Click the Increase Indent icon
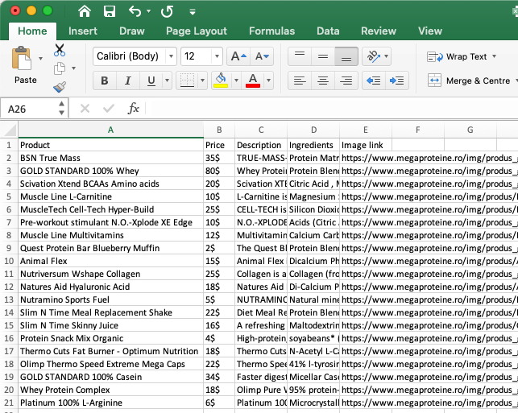The width and height of the screenshot is (518, 413). pyautogui.click(x=396, y=81)
